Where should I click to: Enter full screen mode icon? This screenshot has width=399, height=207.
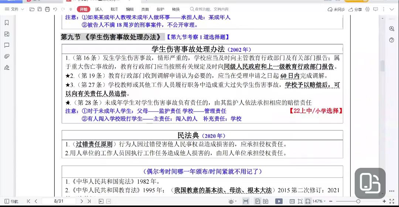[392, 201]
